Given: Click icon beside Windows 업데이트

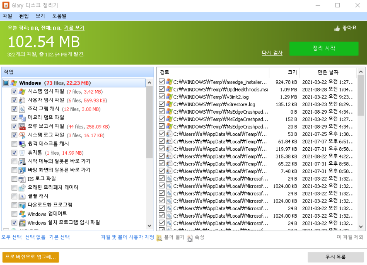Looking at the screenshot, I should pyautogui.click(x=22, y=214).
